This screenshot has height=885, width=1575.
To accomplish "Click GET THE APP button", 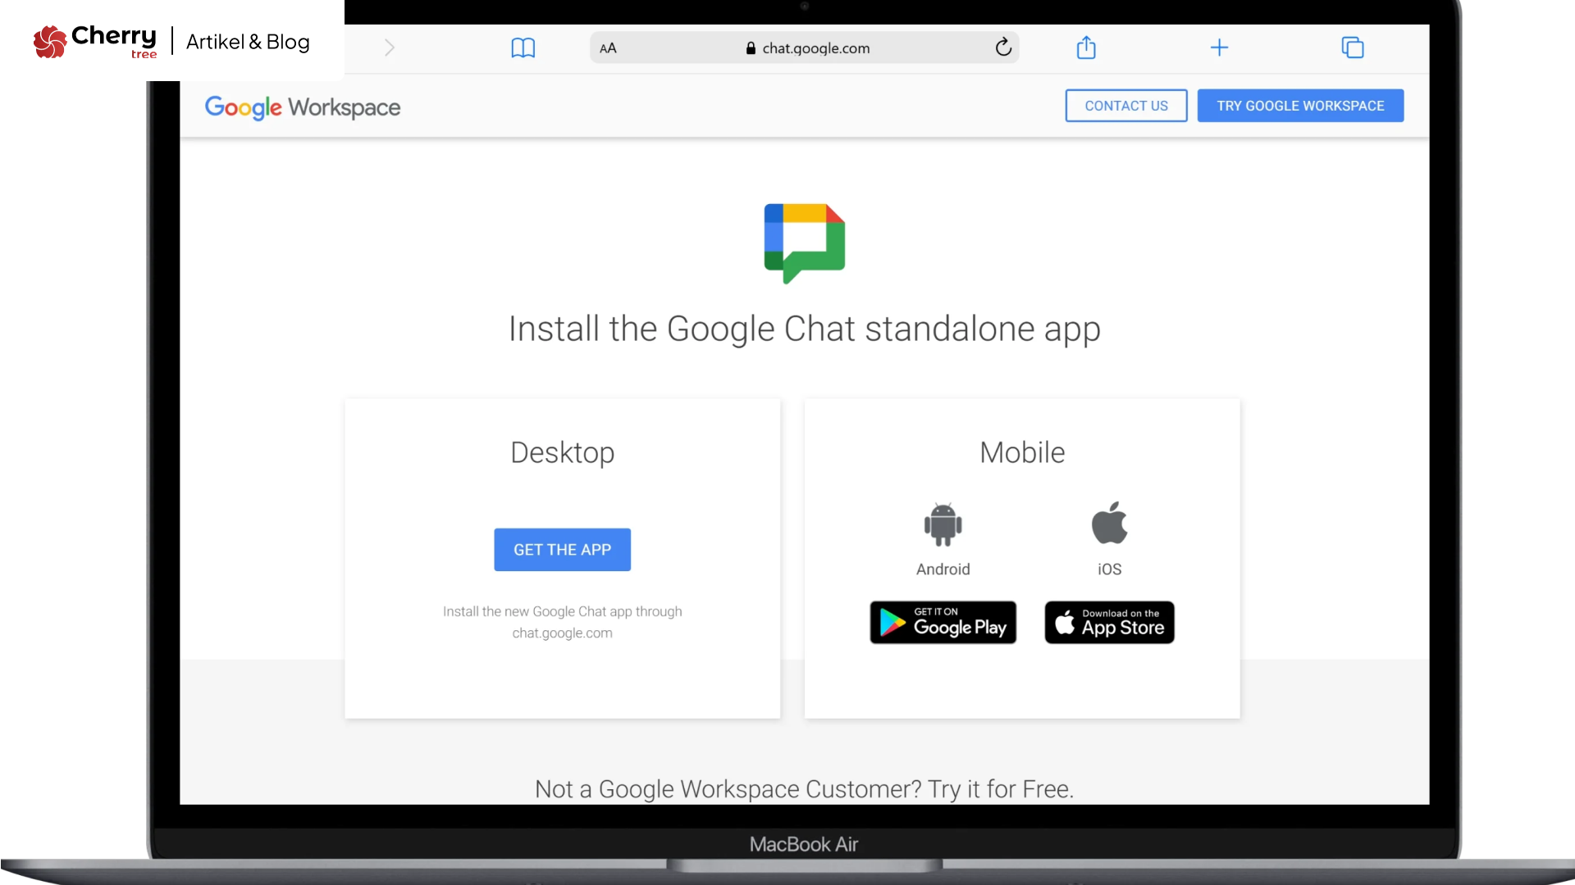I will (x=562, y=550).
